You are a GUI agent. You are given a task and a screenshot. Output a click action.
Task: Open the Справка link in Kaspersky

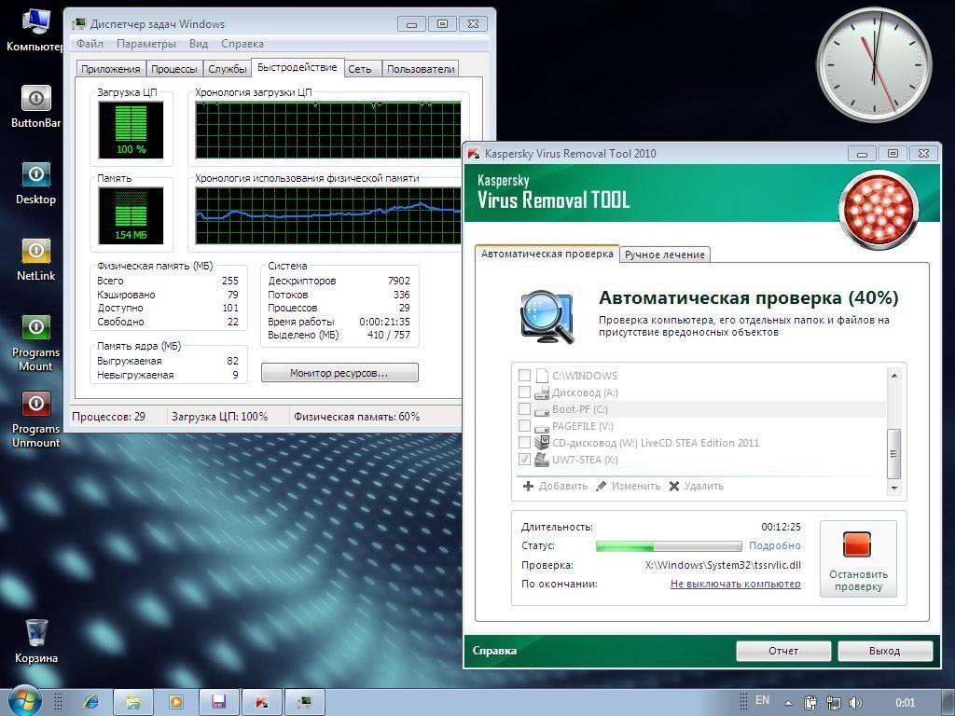[x=494, y=651]
